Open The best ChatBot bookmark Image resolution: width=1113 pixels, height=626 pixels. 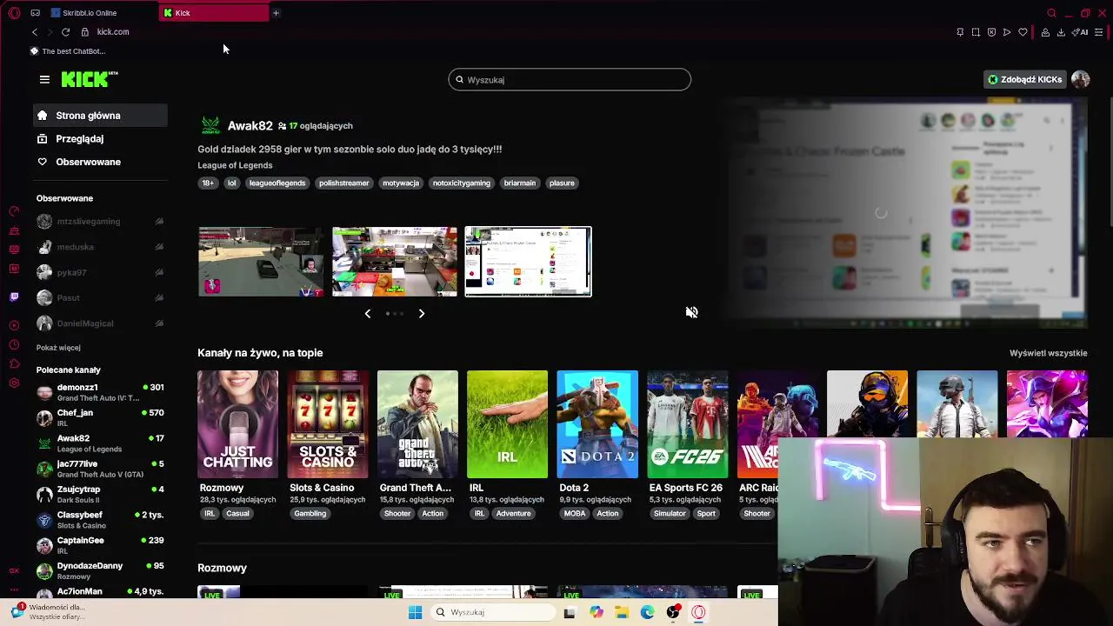(68, 51)
